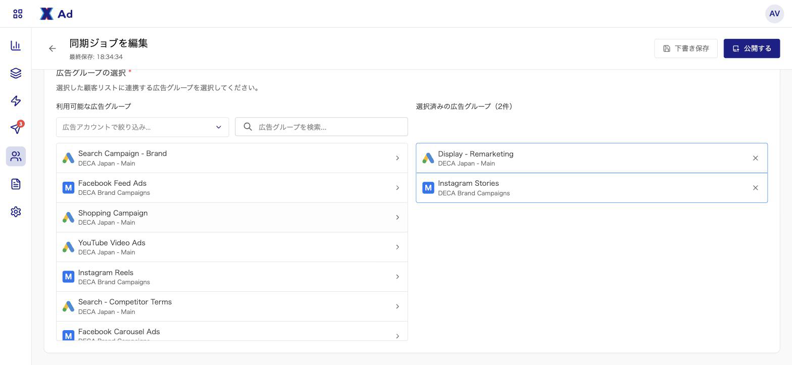Click the 同期ジョブを編集 page title
This screenshot has height=365, width=792.
tap(109, 43)
